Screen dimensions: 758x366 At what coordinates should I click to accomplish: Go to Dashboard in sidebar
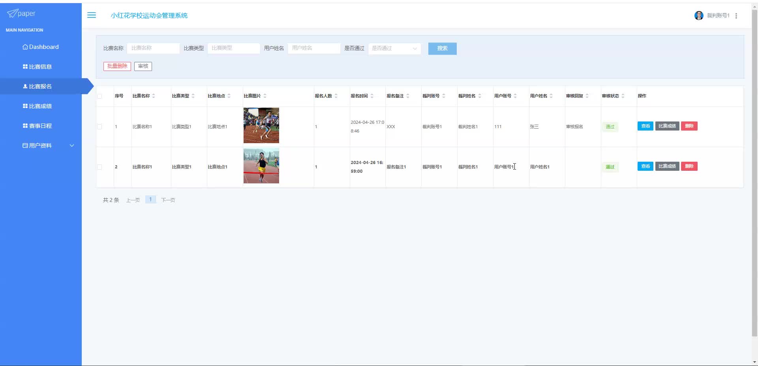pos(41,47)
